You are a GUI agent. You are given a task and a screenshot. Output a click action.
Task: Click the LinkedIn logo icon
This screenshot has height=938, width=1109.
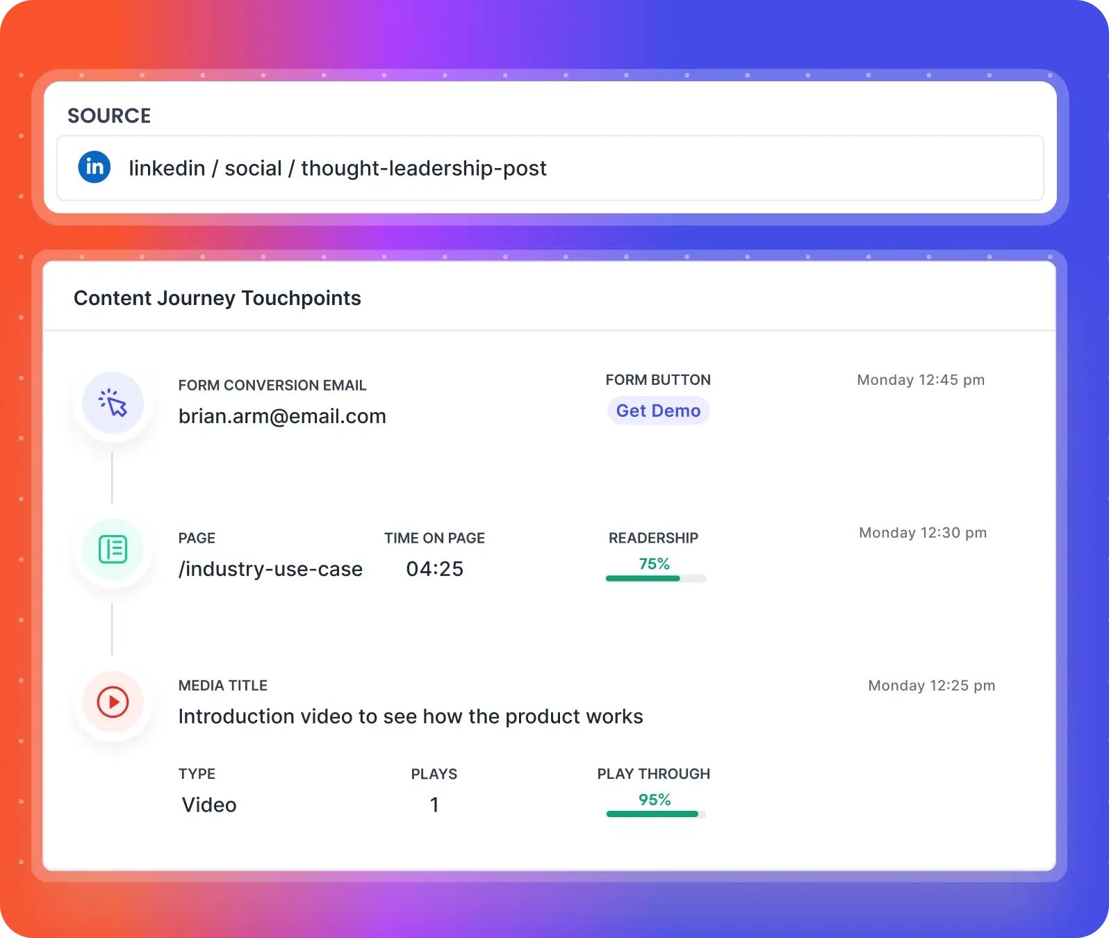click(x=95, y=167)
